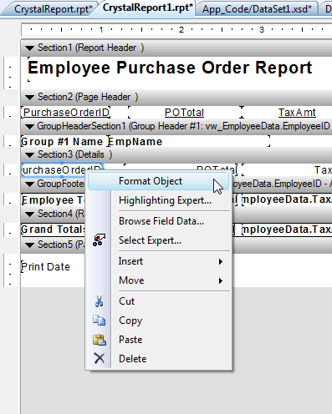Select POTotal page header label
Image resolution: width=332 pixels, height=414 pixels.
pyautogui.click(x=184, y=113)
